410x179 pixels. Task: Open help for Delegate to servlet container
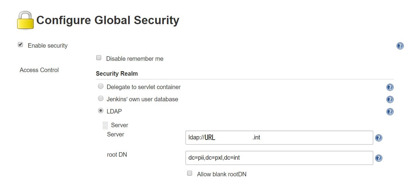(x=390, y=87)
